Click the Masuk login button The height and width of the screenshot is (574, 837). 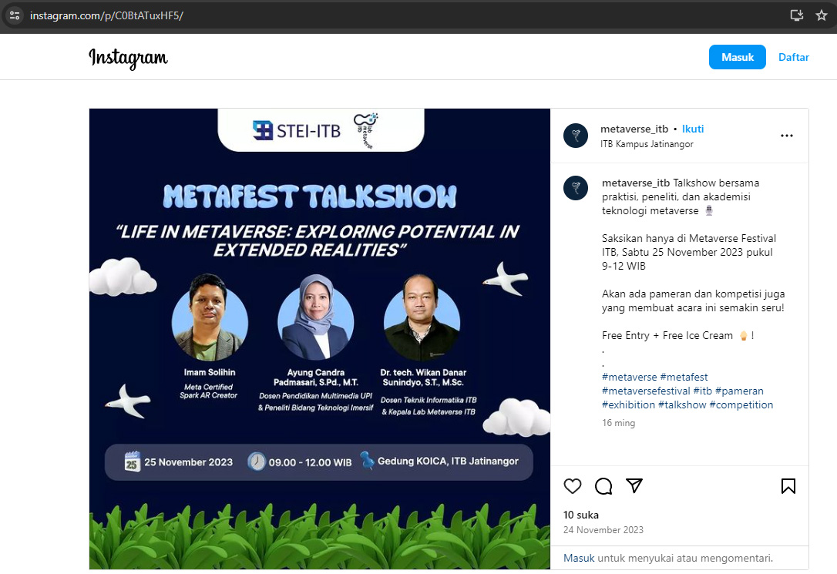(737, 57)
